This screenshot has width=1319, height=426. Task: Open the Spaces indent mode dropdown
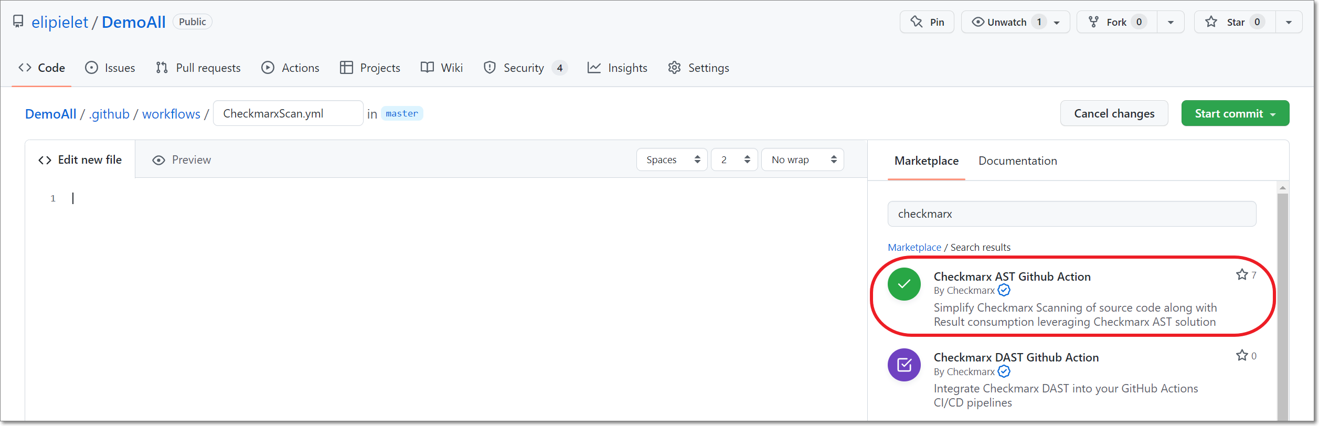tap(672, 159)
